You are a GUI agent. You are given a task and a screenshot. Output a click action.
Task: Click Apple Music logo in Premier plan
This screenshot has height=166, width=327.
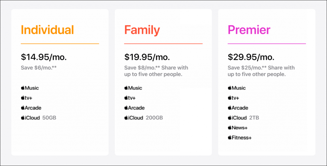(237, 88)
